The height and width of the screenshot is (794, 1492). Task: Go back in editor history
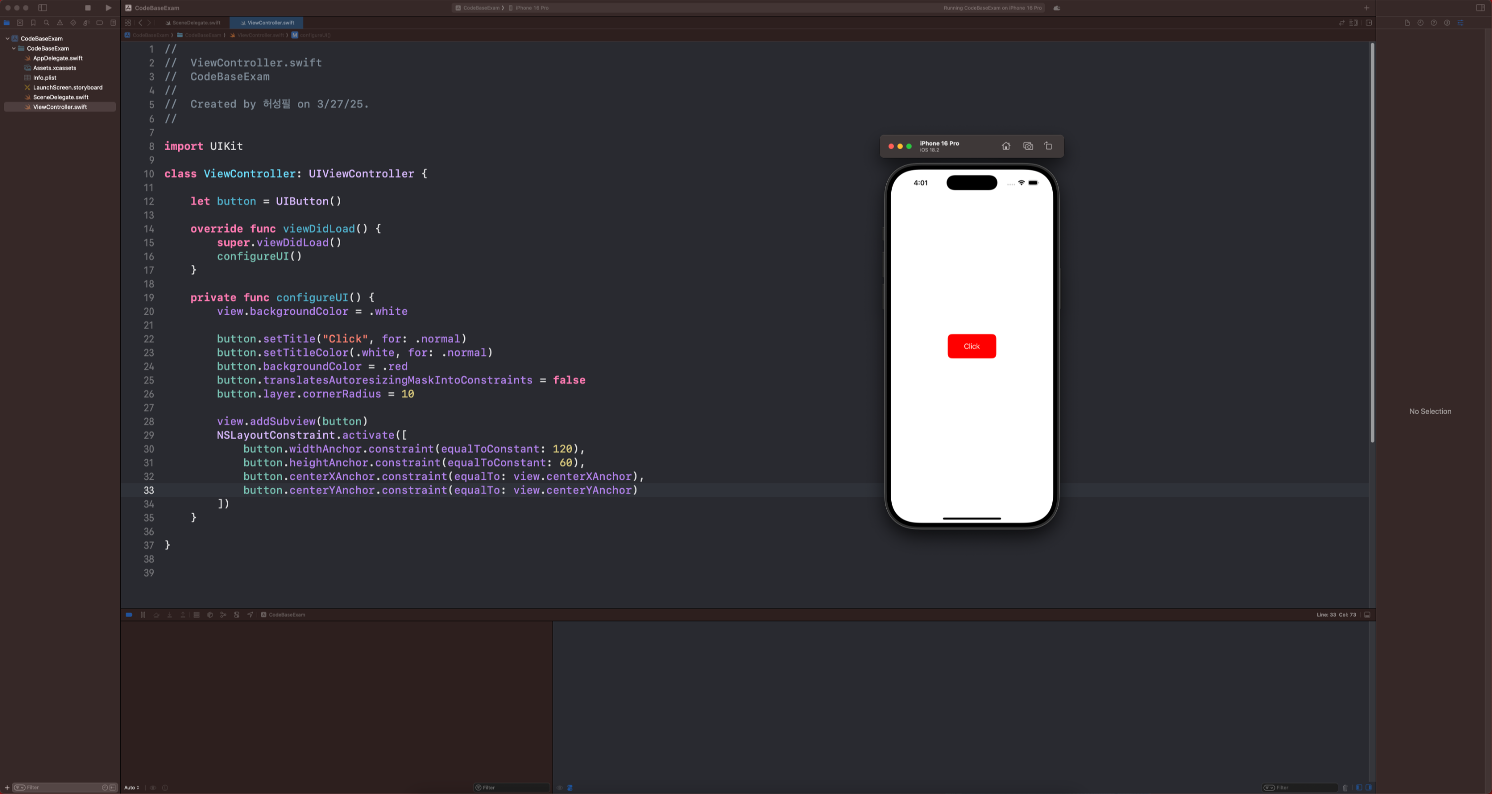[140, 23]
